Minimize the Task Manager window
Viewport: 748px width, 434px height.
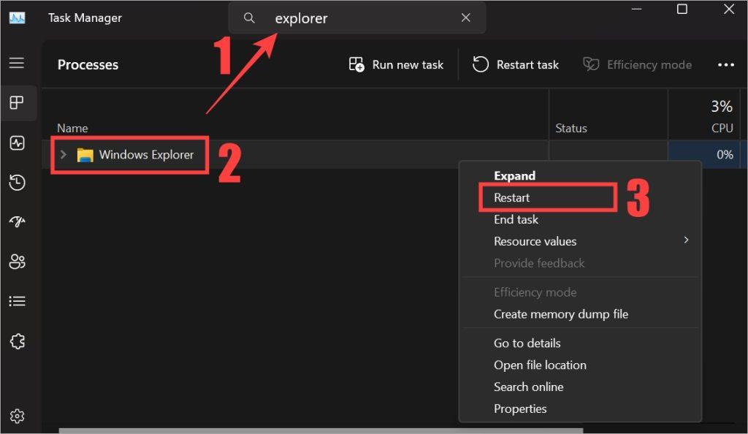636,9
